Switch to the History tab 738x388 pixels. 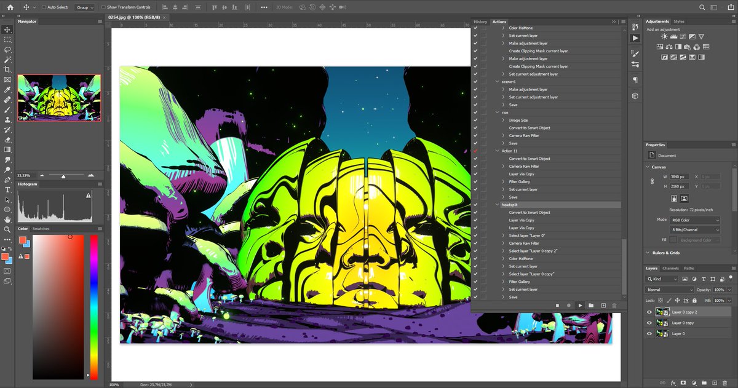pos(480,22)
